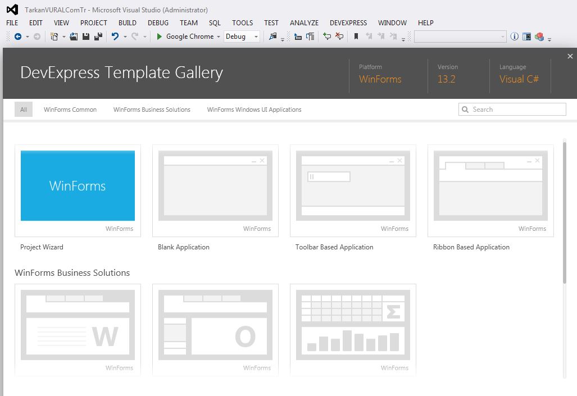Expand the Undo history dropdown
This screenshot has height=396, width=577.
tap(125, 37)
